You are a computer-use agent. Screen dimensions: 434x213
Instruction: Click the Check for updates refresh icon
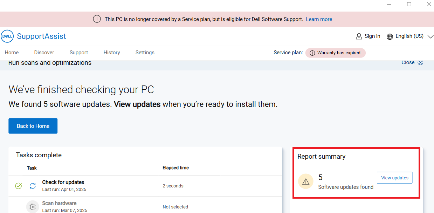coord(33,186)
